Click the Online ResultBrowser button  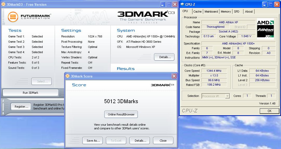coord(121,114)
